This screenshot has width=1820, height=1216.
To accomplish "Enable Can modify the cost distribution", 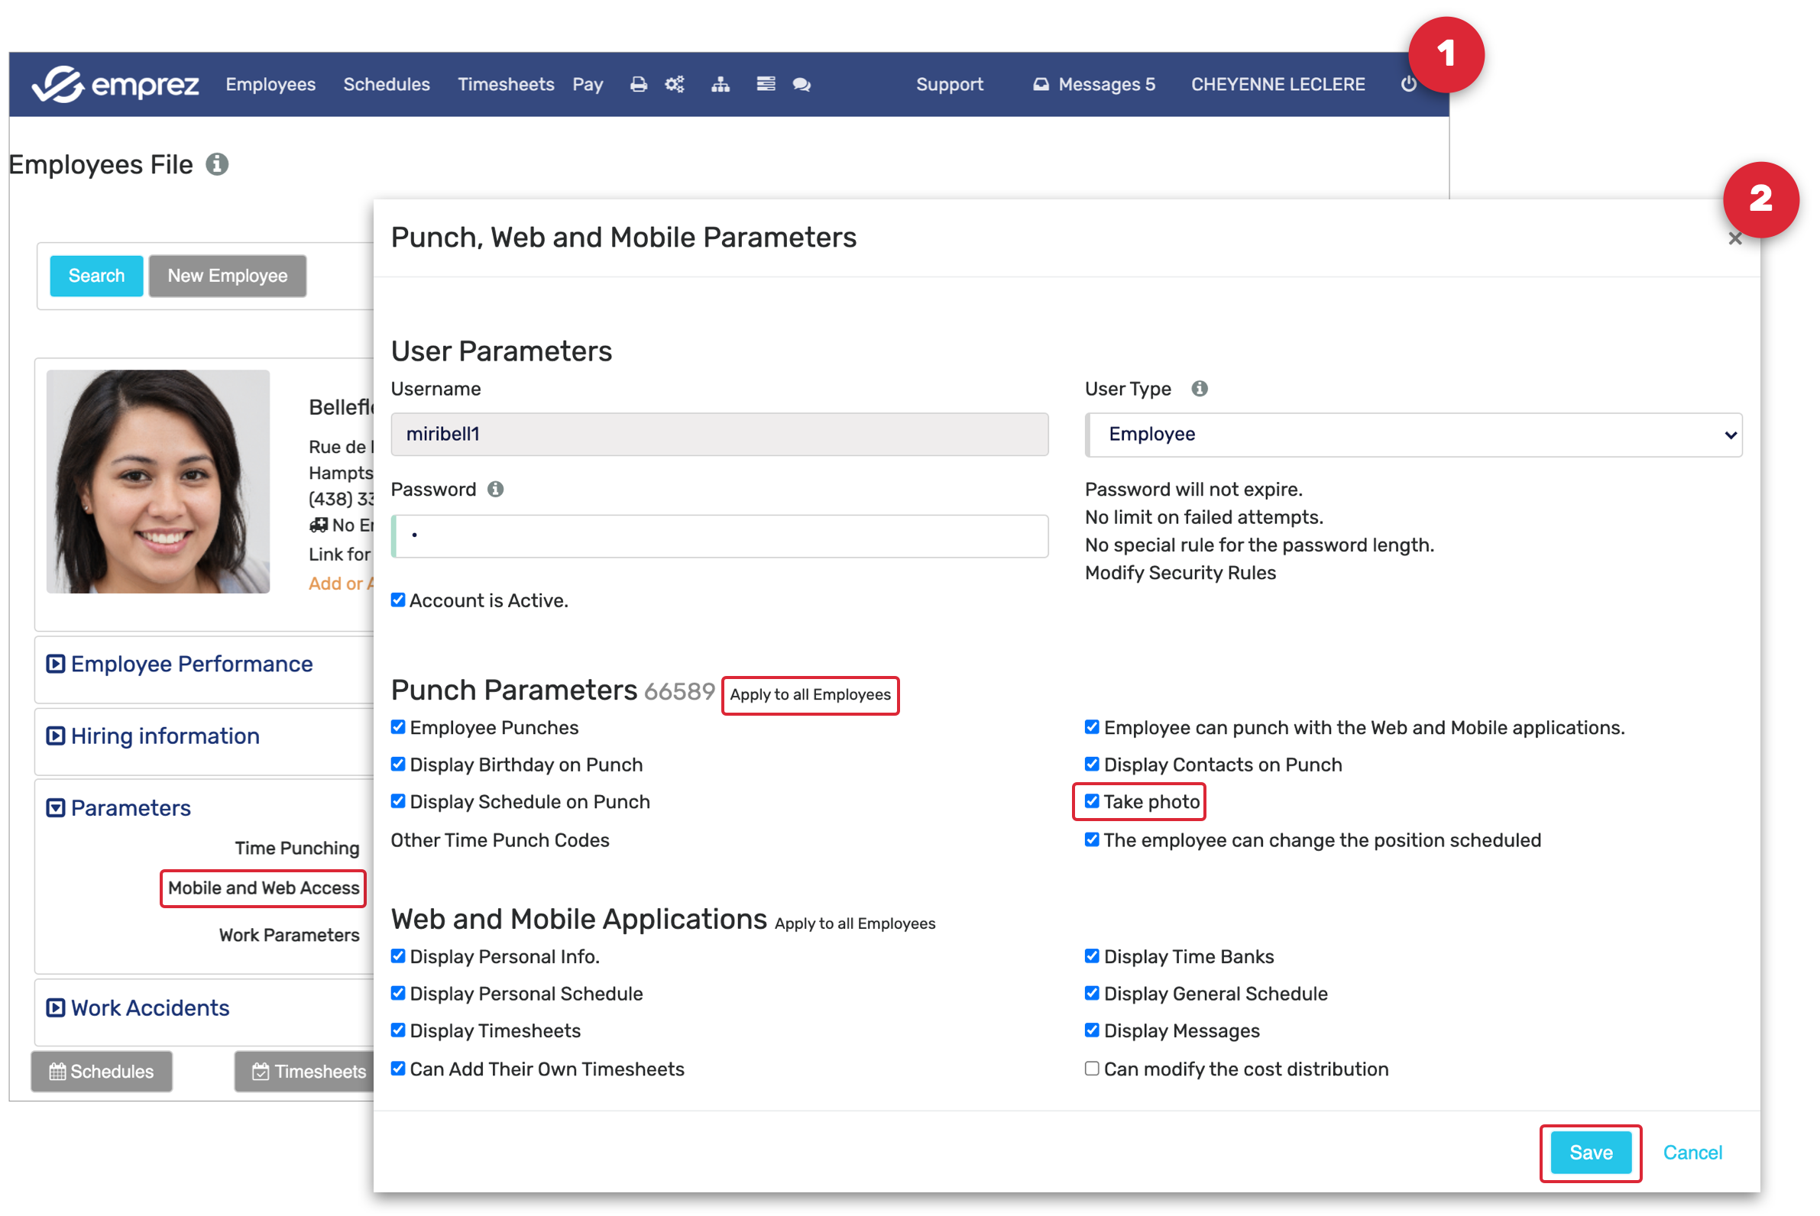I will [x=1092, y=1069].
